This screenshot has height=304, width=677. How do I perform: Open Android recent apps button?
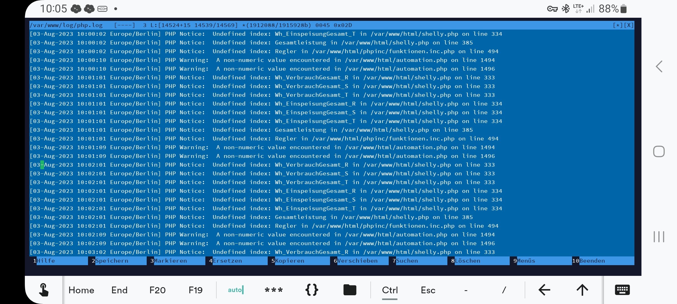[659, 237]
